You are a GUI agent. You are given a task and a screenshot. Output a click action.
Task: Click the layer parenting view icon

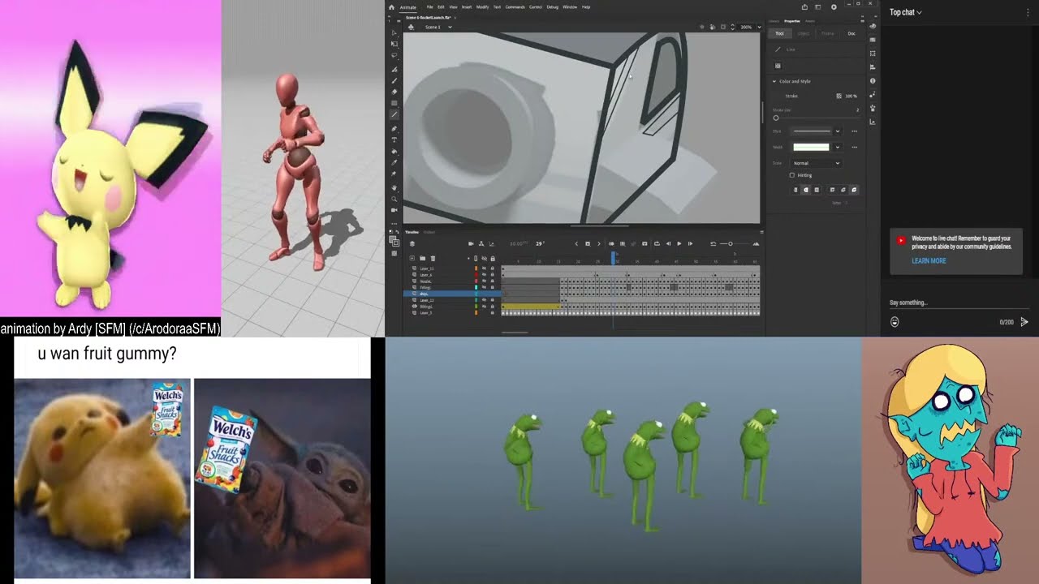pos(481,244)
